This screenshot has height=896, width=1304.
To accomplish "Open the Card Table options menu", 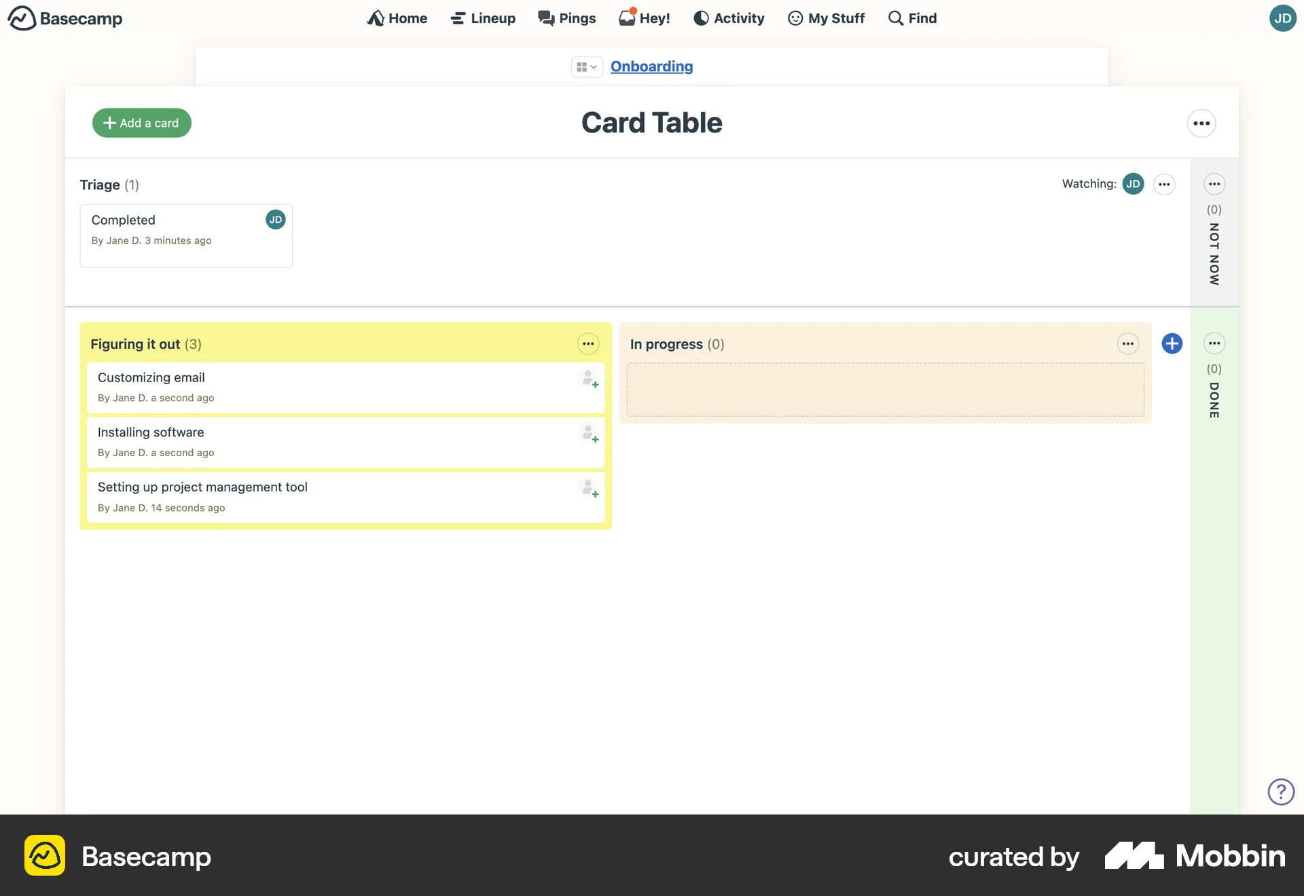I will [x=1201, y=123].
